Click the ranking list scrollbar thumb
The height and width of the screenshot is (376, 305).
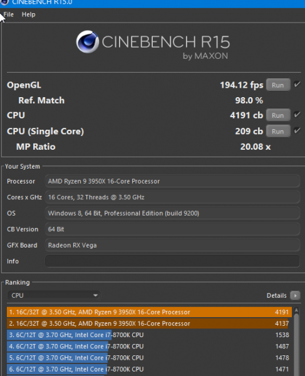pyautogui.click(x=296, y=345)
